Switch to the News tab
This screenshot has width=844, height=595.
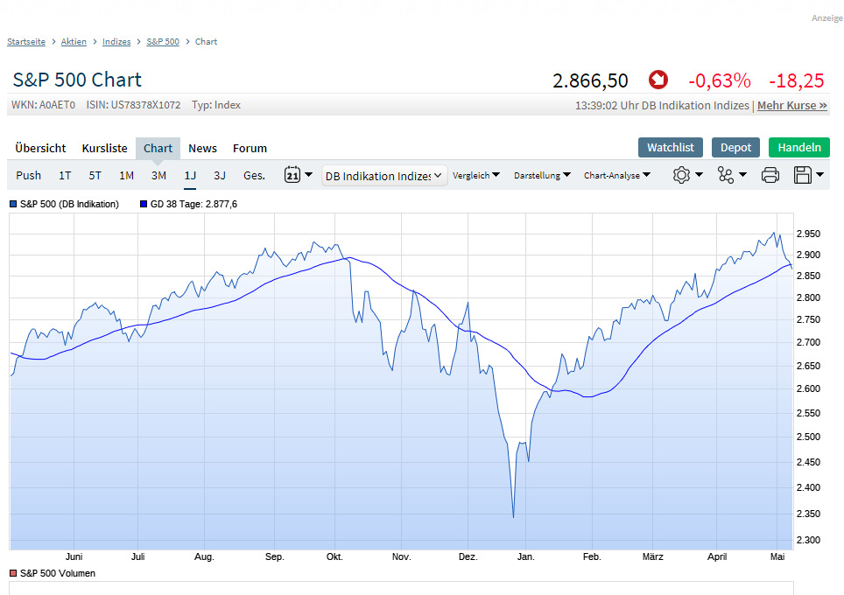click(x=202, y=148)
